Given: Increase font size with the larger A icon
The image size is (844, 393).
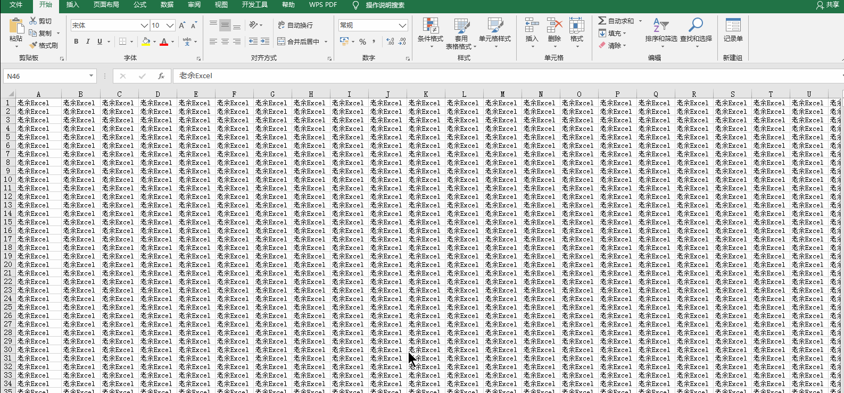Looking at the screenshot, I should pos(182,26).
